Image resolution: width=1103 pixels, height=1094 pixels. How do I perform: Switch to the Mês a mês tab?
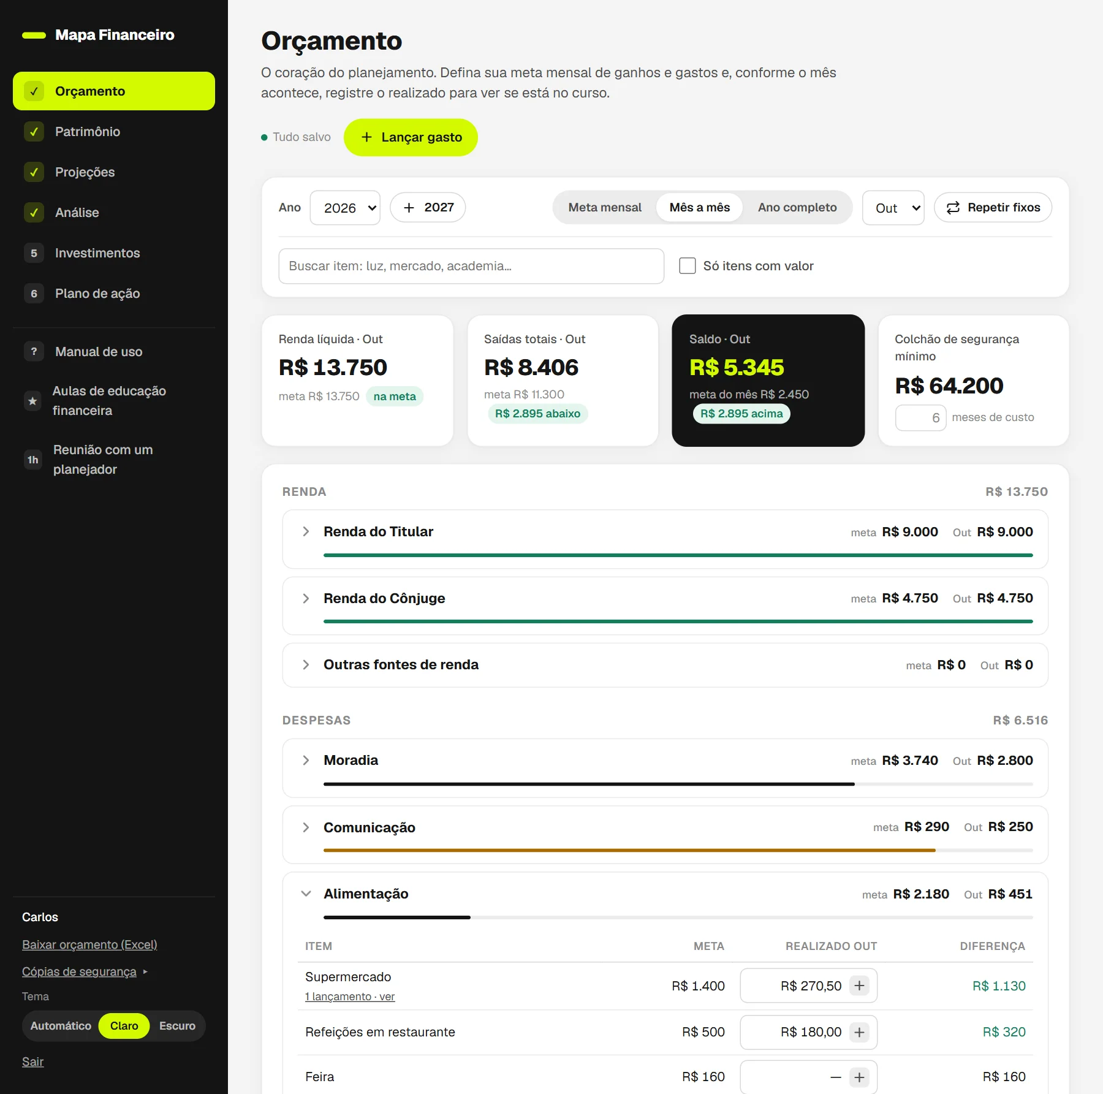click(x=699, y=208)
